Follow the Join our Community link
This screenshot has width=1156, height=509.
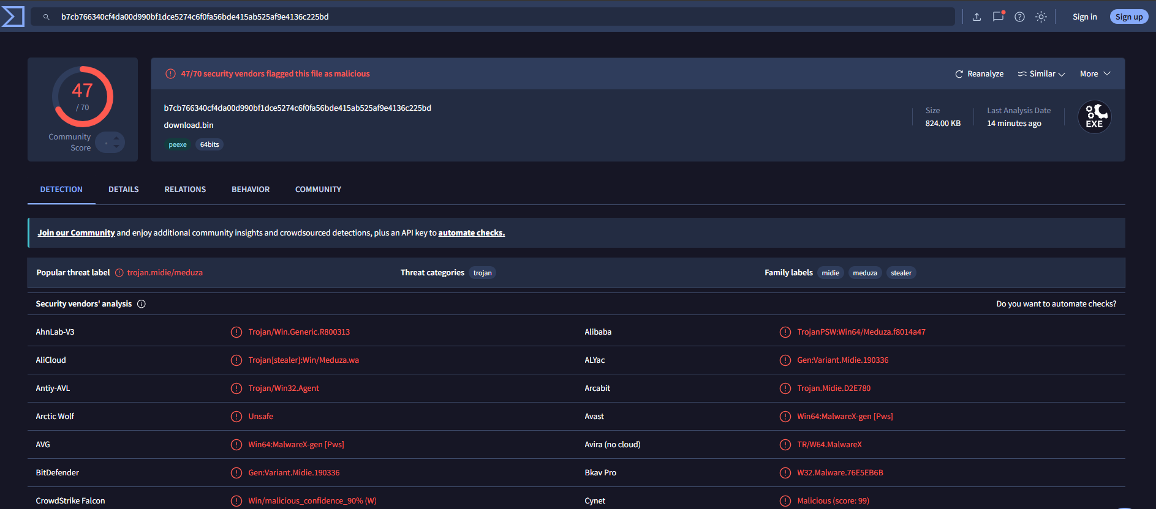76,233
